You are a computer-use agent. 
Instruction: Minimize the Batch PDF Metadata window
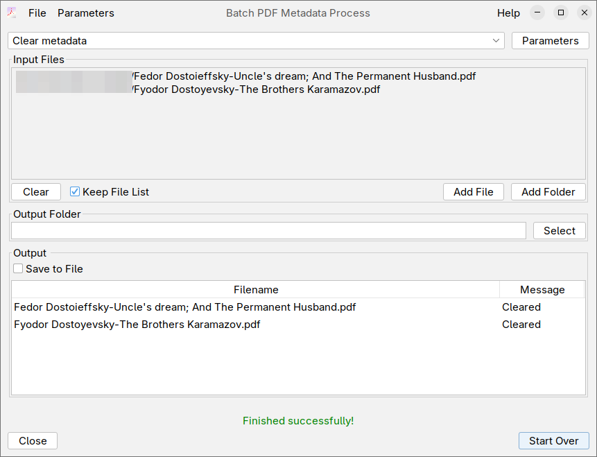click(537, 12)
